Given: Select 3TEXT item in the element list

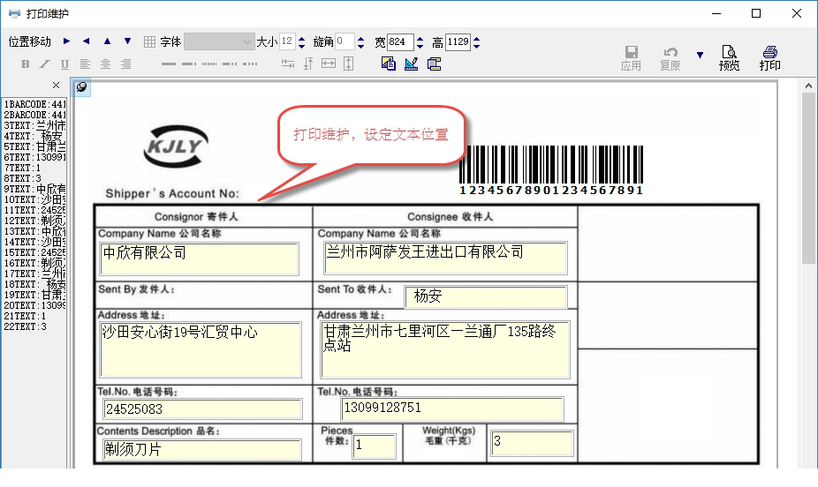Looking at the screenshot, I should (34, 126).
